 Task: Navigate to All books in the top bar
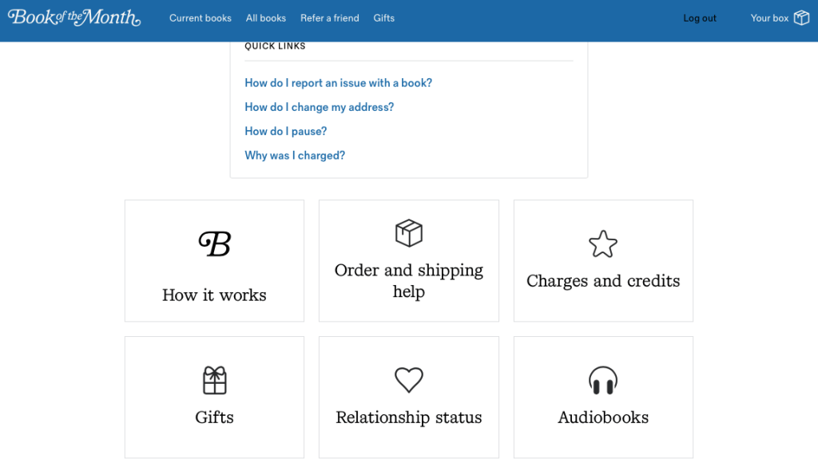point(265,18)
